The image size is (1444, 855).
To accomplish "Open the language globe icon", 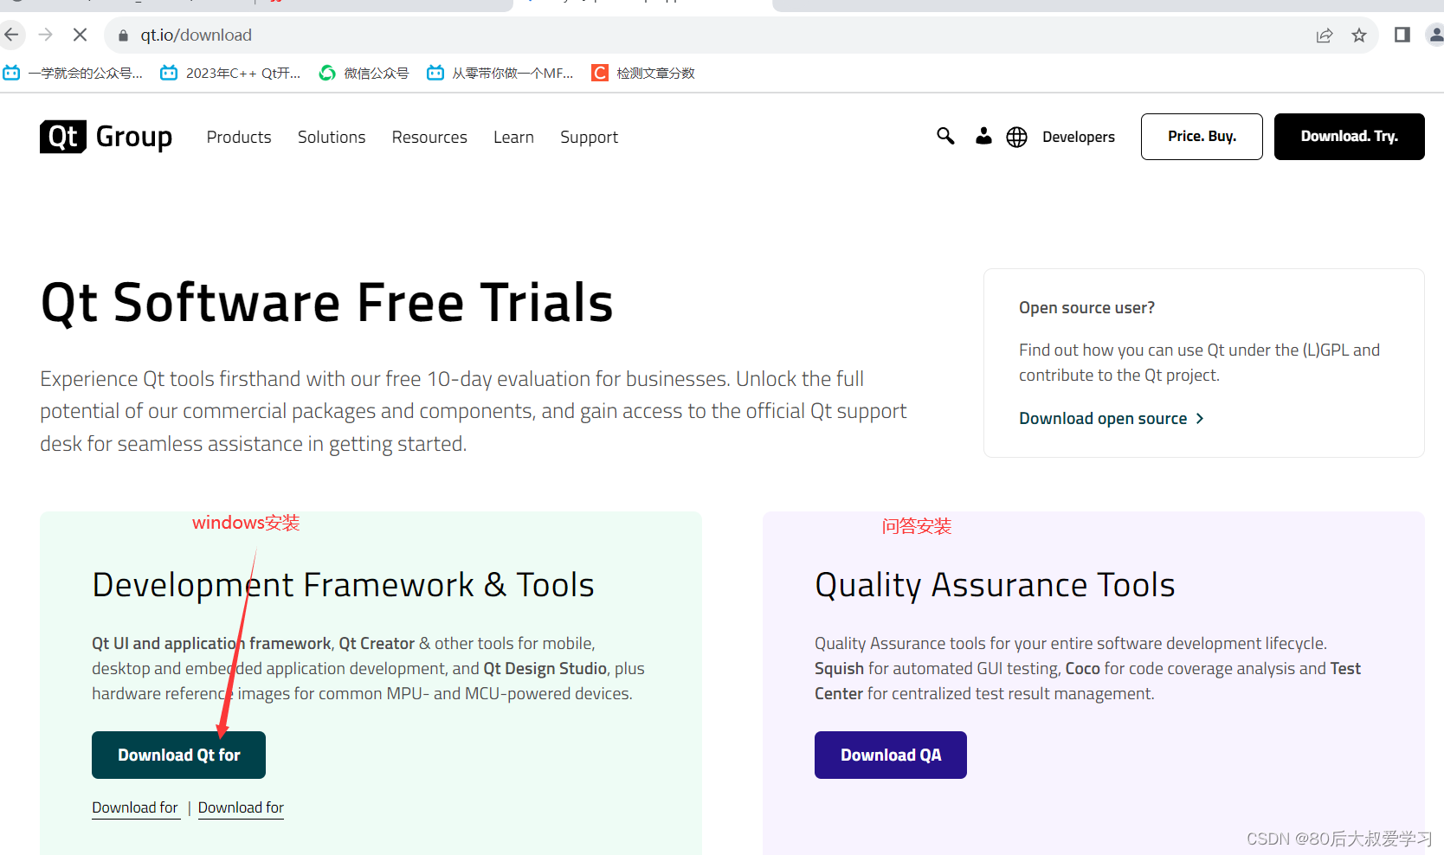I will click(x=1017, y=137).
